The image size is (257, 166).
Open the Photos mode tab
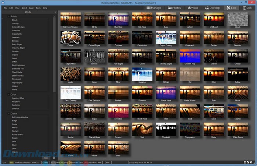(x=174, y=7)
